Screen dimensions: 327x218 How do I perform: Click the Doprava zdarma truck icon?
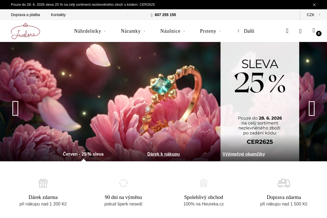[x=284, y=183]
